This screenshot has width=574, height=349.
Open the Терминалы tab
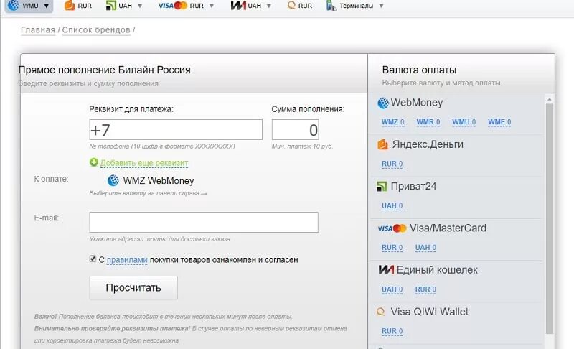350,6
